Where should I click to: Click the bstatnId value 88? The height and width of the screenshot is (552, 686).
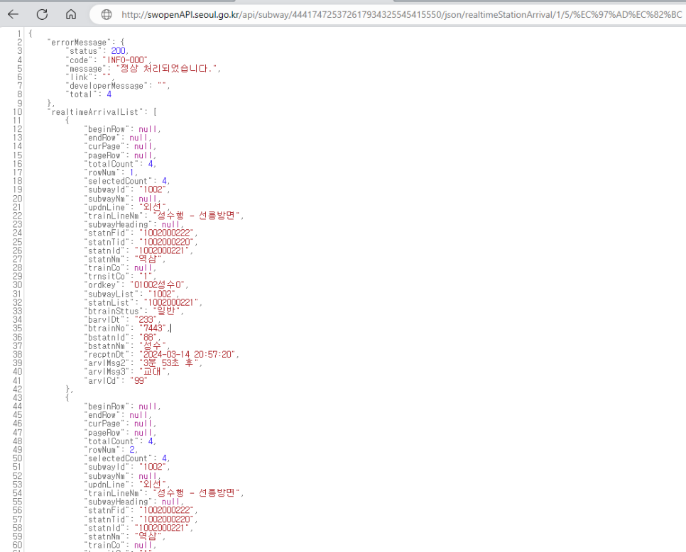click(148, 337)
